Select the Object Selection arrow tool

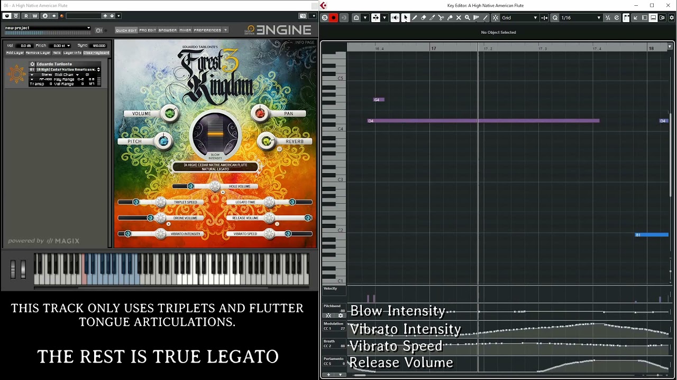(x=406, y=18)
